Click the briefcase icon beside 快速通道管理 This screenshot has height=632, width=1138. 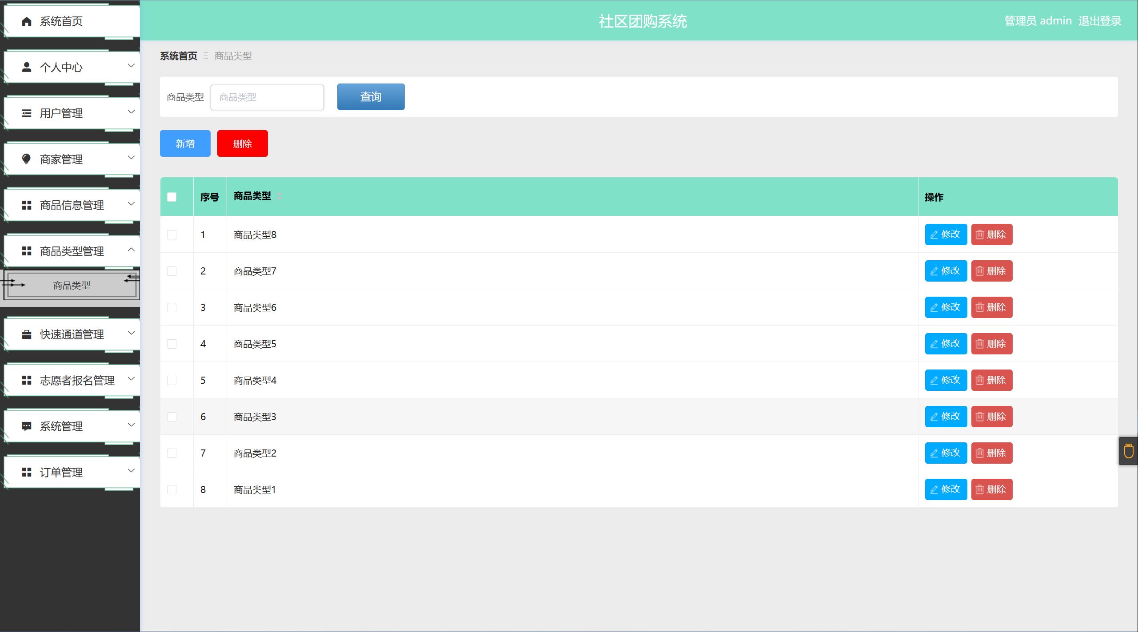(x=27, y=334)
